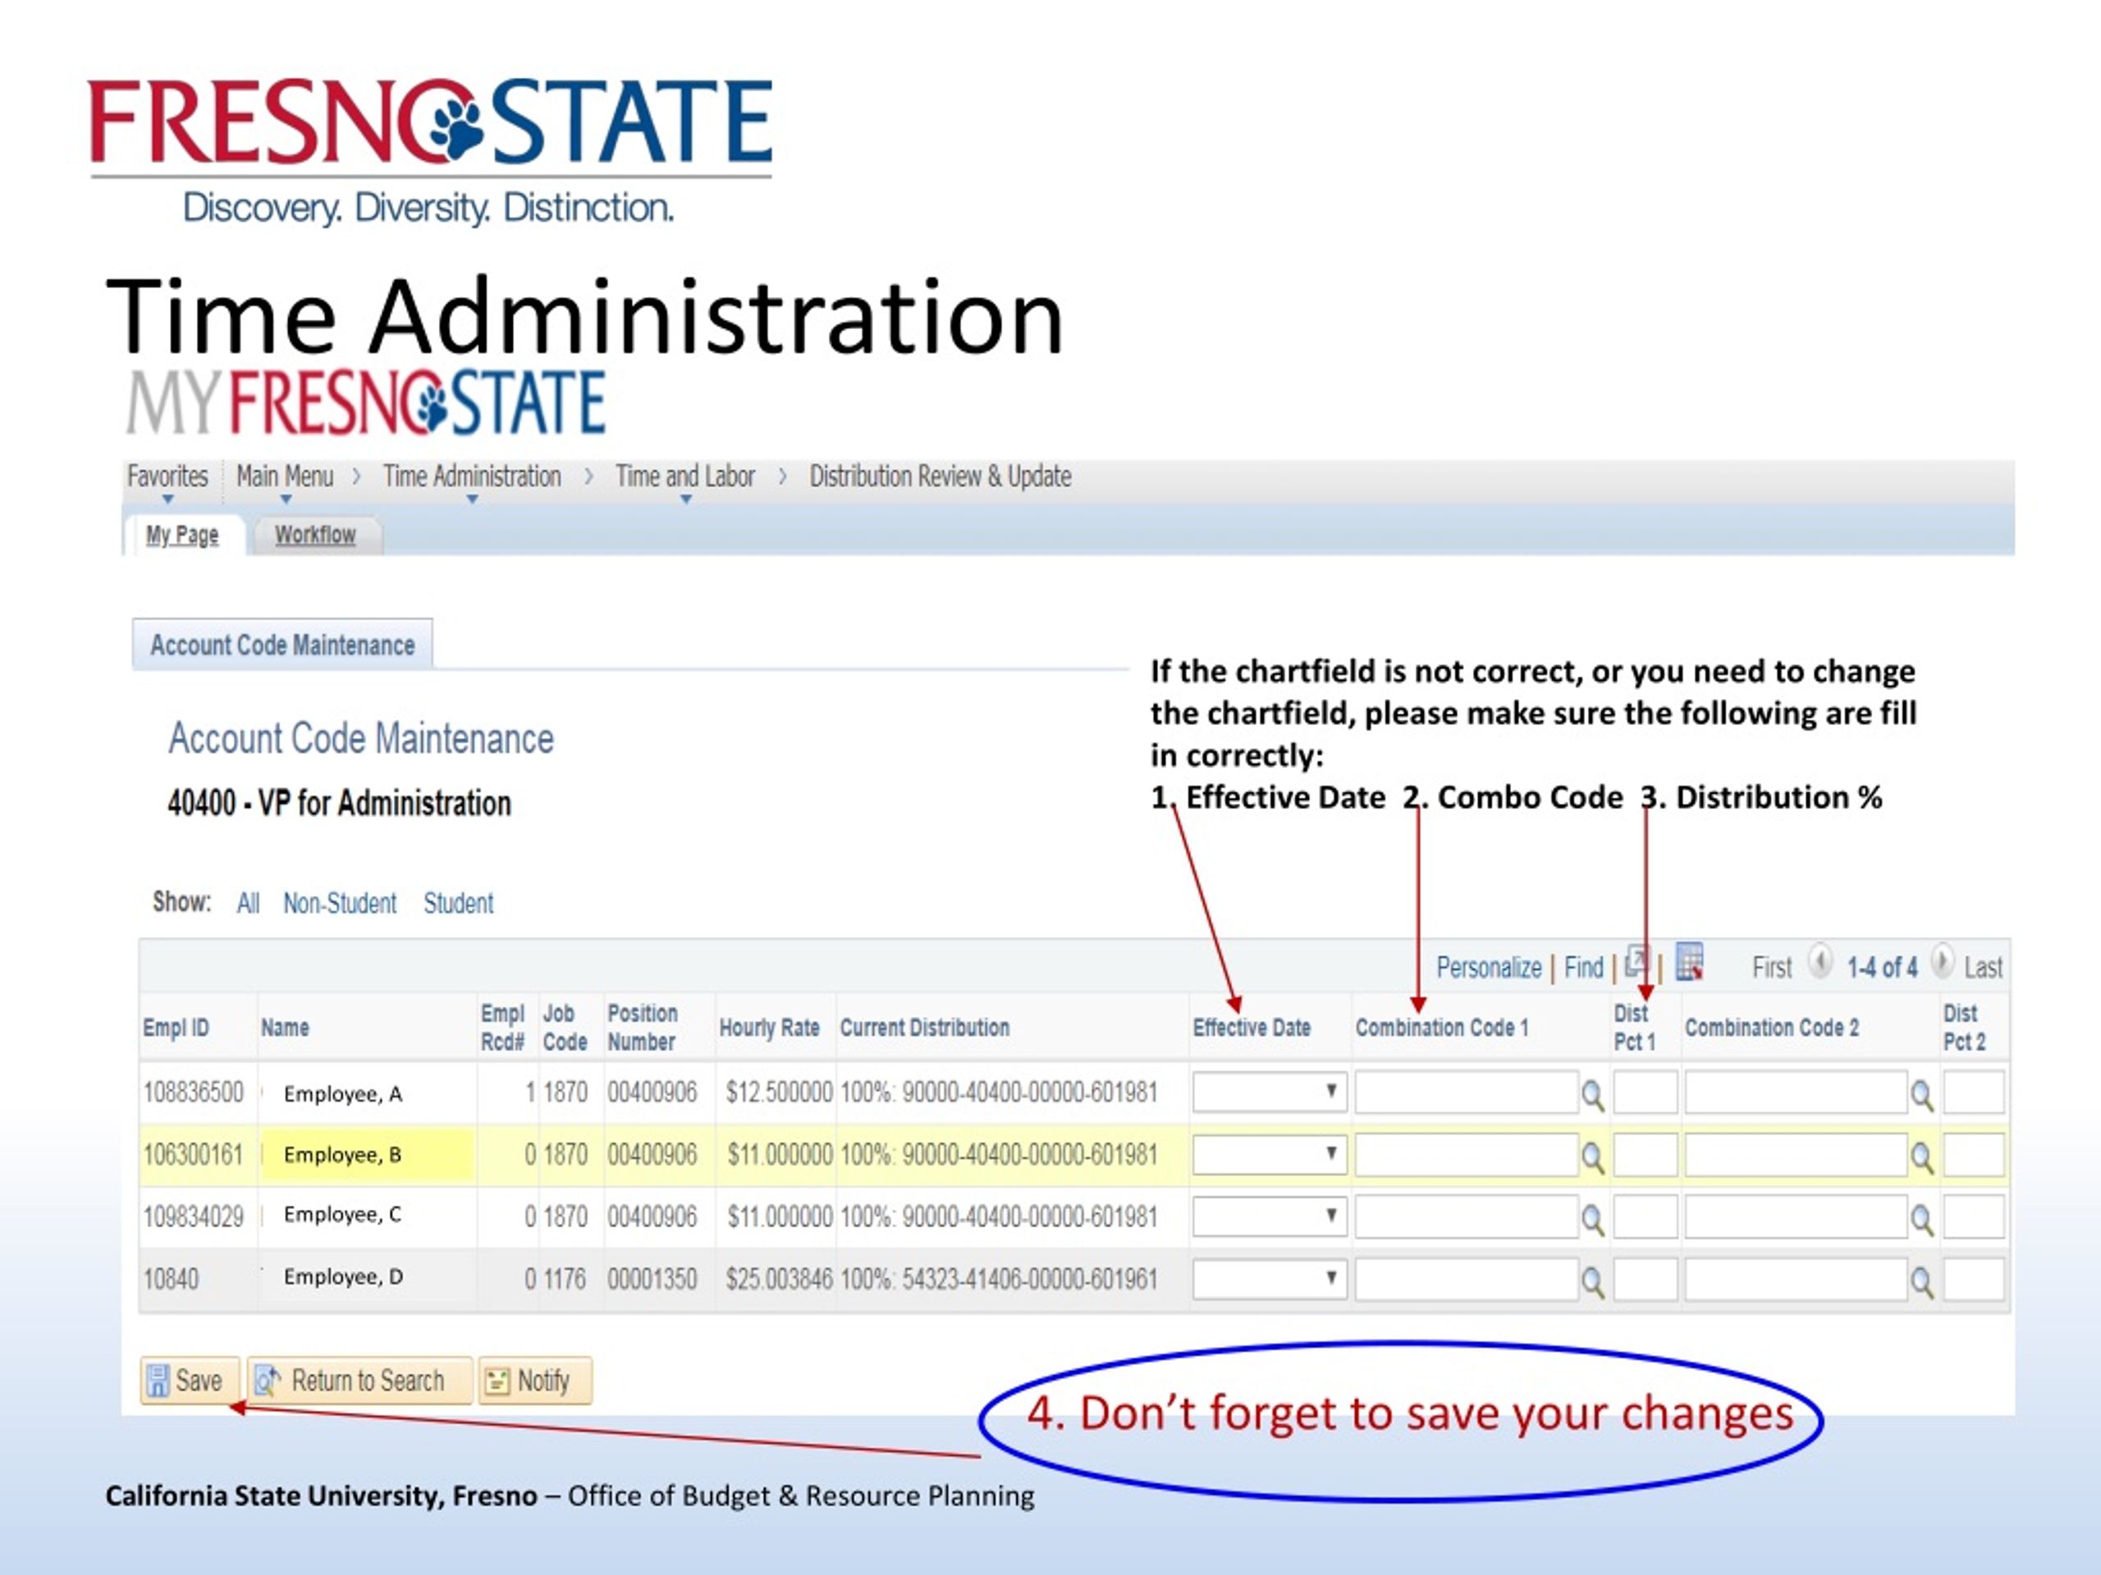Click the Notify button
The height and width of the screenshot is (1575, 2101).
pos(535,1381)
